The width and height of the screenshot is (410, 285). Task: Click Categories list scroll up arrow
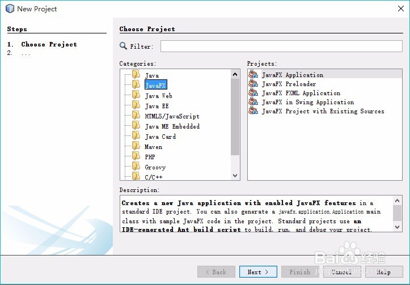235,74
